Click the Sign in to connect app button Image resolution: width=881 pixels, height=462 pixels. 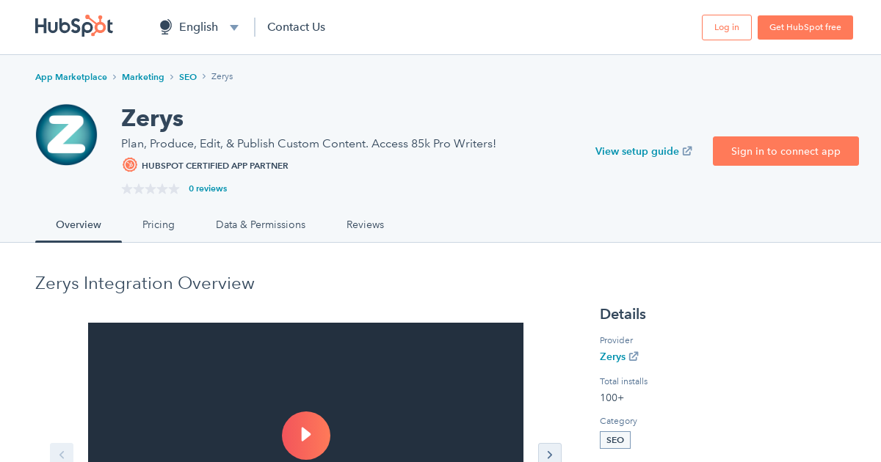tap(786, 151)
